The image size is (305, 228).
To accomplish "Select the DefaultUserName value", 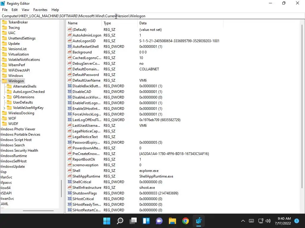I will pos(87,80).
